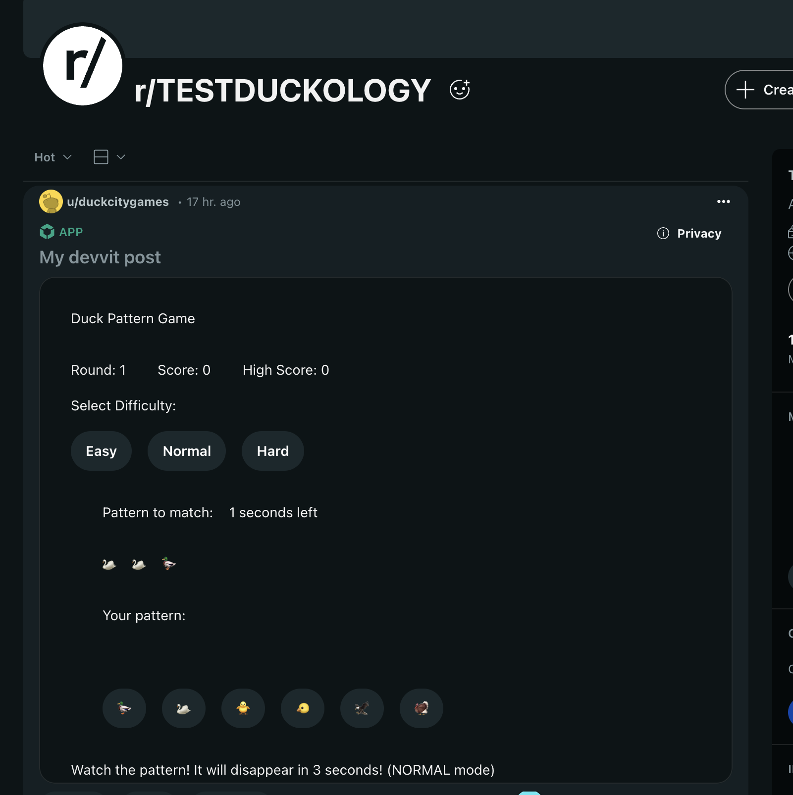Open the u/duckcitygames profile link

tap(118, 202)
